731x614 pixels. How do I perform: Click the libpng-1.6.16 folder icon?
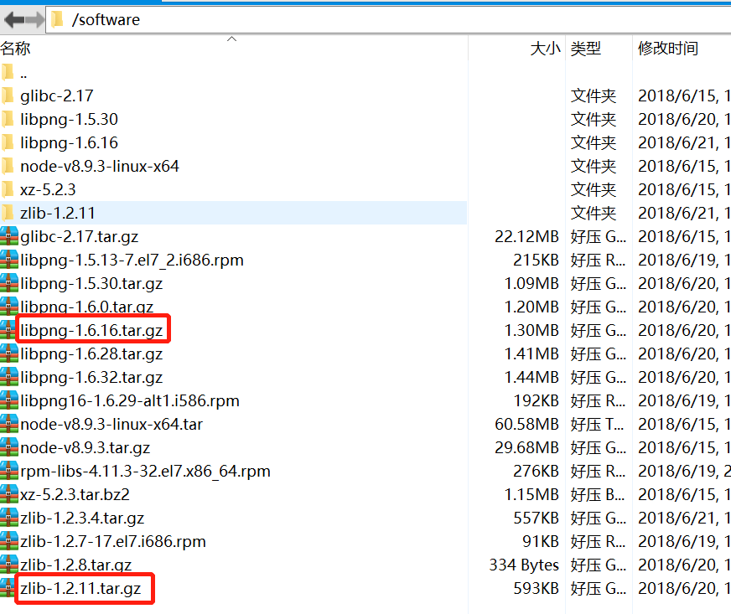click(x=8, y=142)
